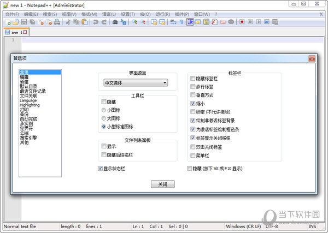Screen dimensions: 328x233
Task: Click the Open file toolbar icon
Action: (x=16, y=22)
